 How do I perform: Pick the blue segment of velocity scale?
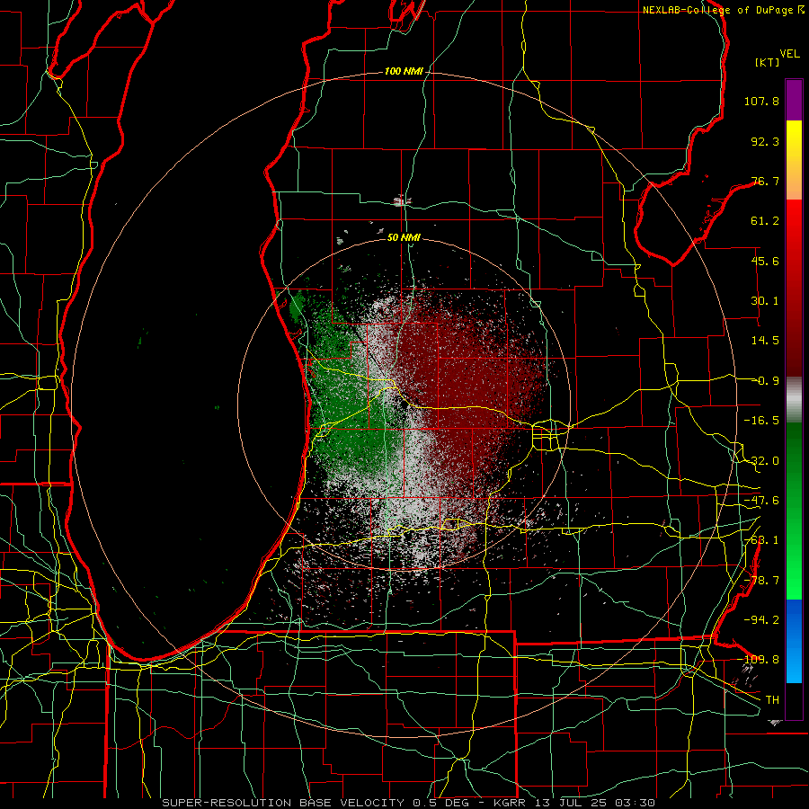click(794, 641)
